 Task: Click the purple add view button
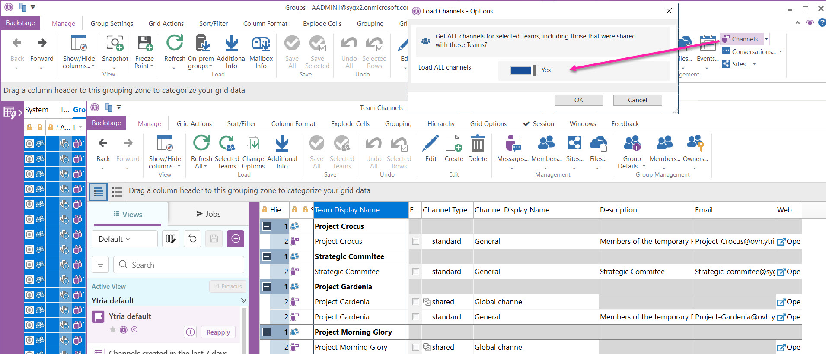click(236, 239)
